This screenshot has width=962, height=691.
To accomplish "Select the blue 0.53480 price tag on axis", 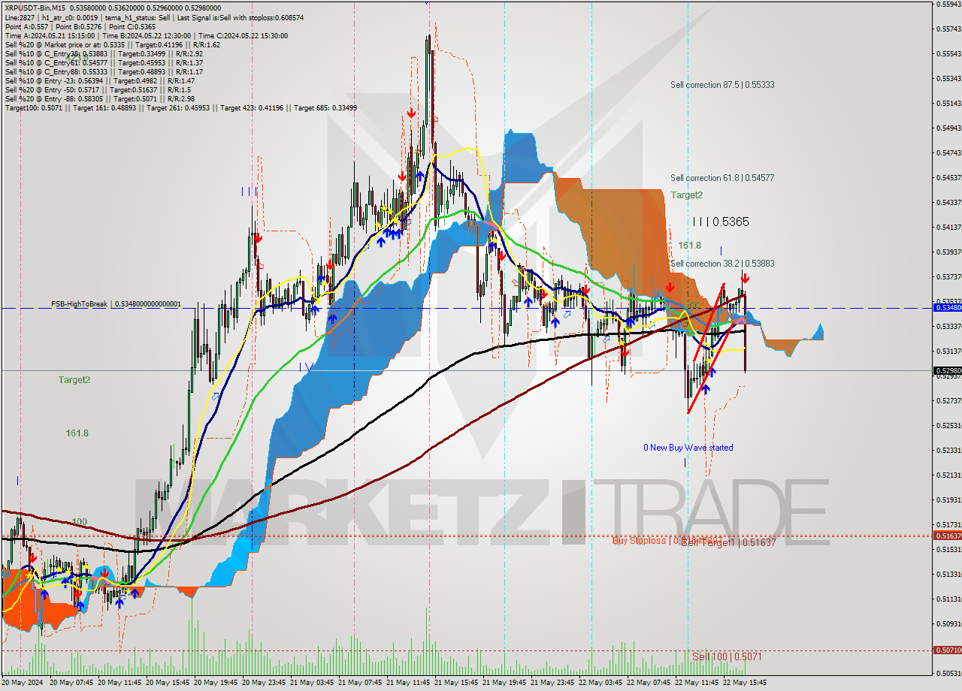I will (x=947, y=307).
